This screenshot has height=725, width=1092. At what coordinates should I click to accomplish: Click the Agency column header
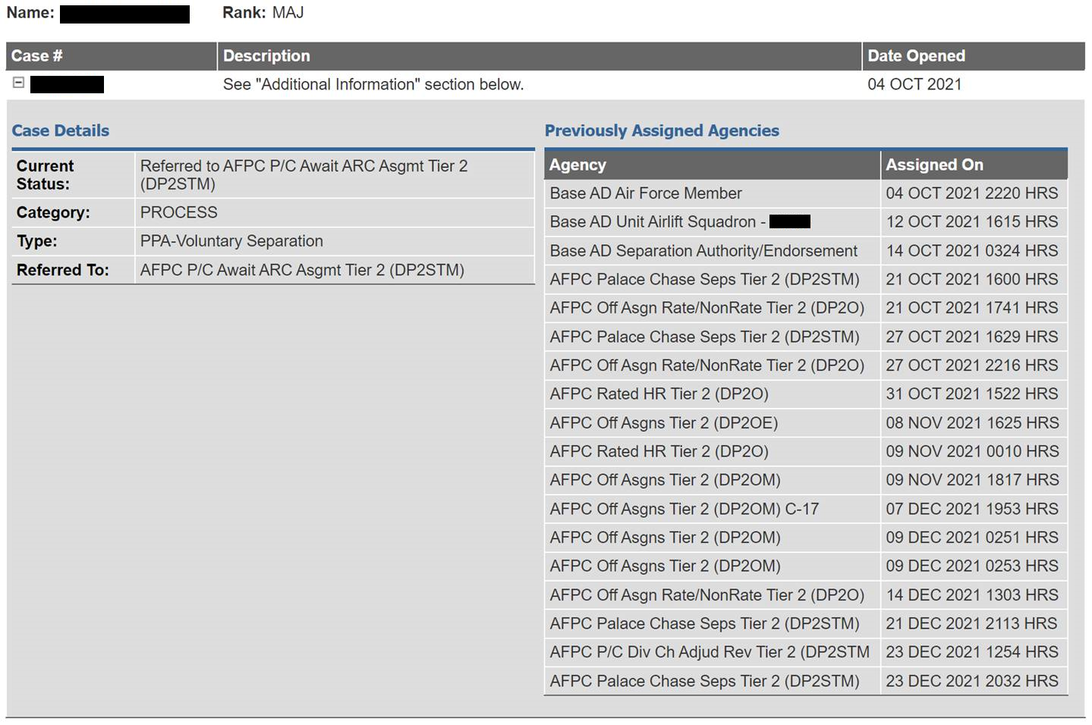pos(577,165)
